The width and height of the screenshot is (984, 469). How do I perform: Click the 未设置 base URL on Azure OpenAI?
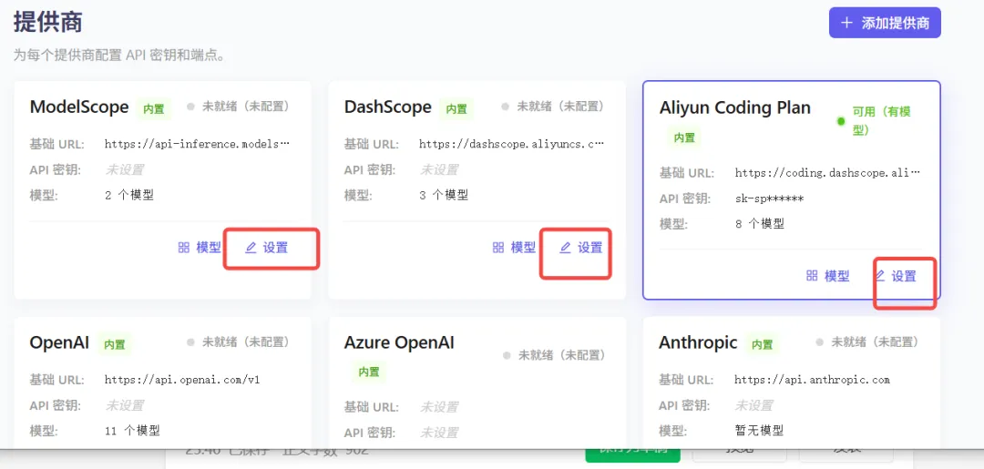click(438, 408)
